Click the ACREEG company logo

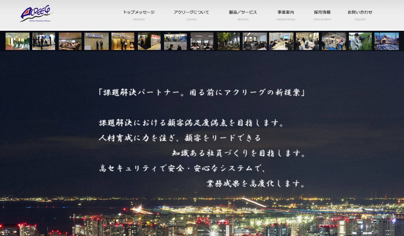pos(36,14)
